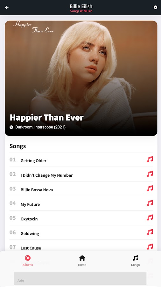The width and height of the screenshot is (161, 287).
Task: Switch to the Albums tab
Action: coord(28,261)
